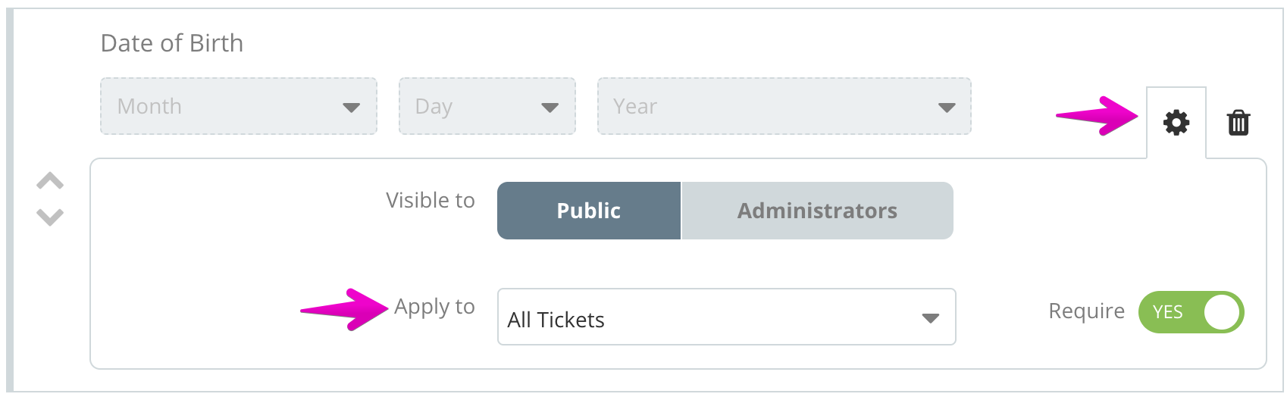Screen dimensions: 1287x397
Task: Click the Day dropdown arrow
Action: coord(550,108)
